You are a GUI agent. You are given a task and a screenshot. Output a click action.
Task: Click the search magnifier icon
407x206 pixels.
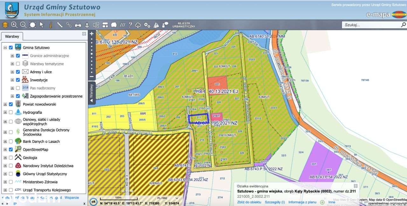[x=403, y=24]
